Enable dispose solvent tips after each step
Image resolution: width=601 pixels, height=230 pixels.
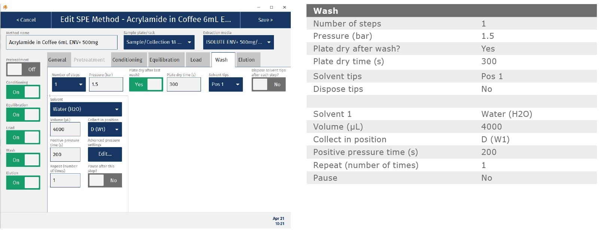(269, 84)
